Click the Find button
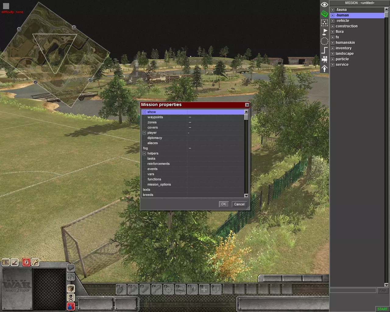Screen dimensions: 390x312 pos(383,291)
